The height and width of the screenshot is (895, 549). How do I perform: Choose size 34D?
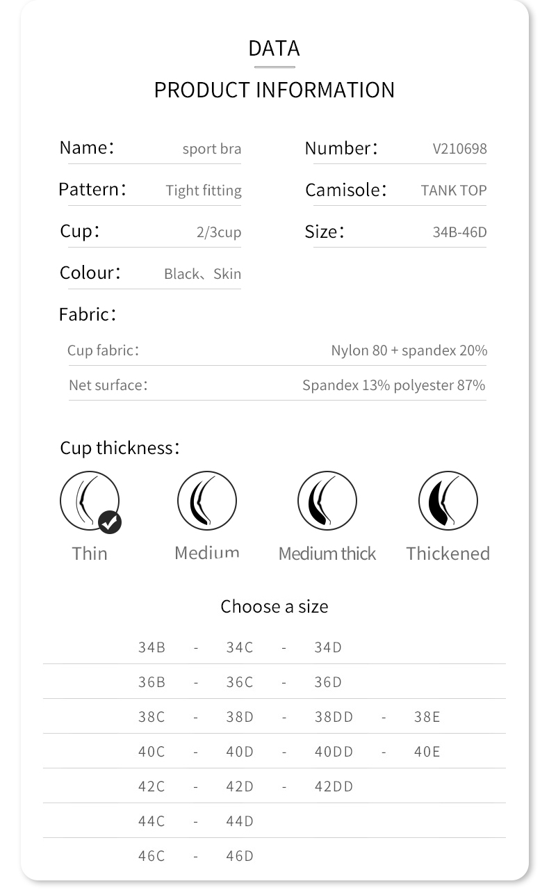click(x=328, y=647)
